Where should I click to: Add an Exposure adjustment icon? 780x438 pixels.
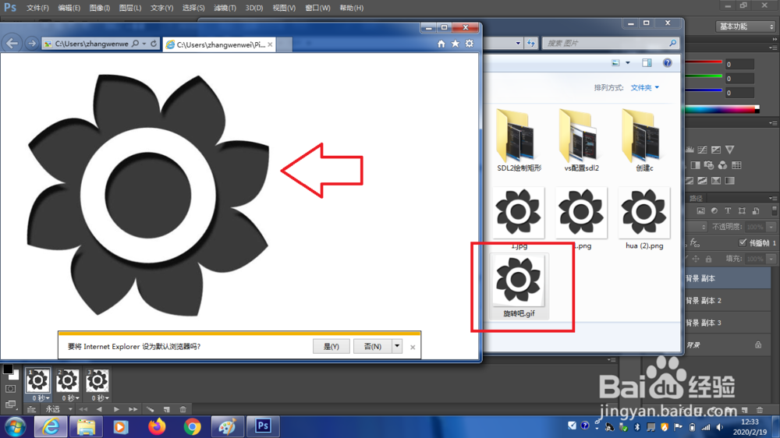click(716, 150)
